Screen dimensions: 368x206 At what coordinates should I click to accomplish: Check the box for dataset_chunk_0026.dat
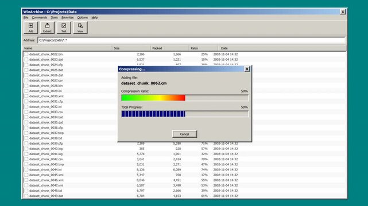tap(26, 76)
